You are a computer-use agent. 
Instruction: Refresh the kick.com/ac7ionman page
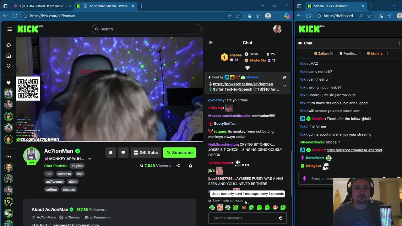[15, 16]
